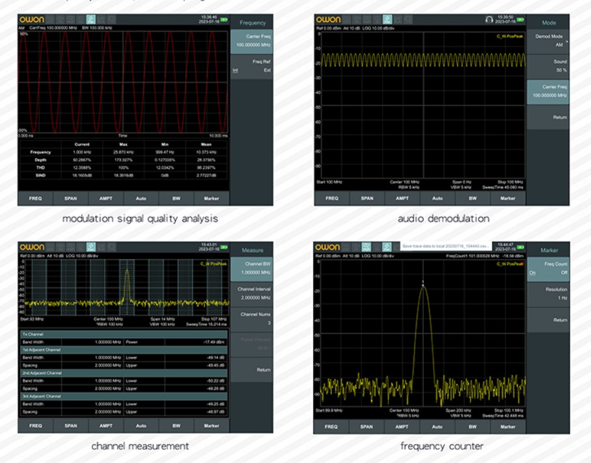This screenshot has height=463, width=591.
Task: Click OWON logo on audio demodulation screen
Action: pyautogui.click(x=328, y=20)
